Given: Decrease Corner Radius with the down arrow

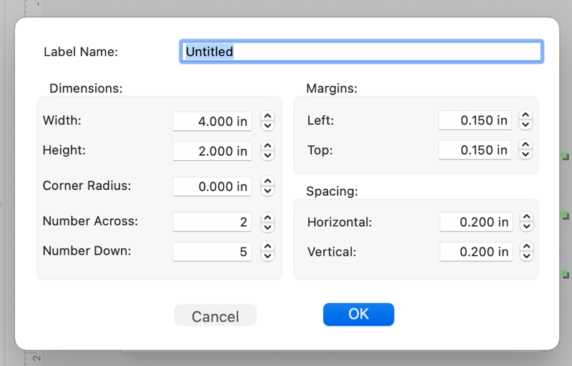Looking at the screenshot, I should 267,191.
